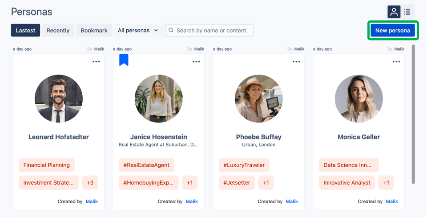Select the Lastest tab
Image resolution: width=427 pixels, height=217 pixels.
pos(25,31)
